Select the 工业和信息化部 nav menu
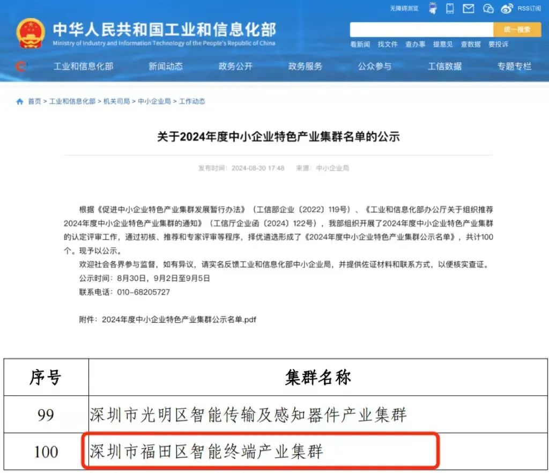549x473 pixels. point(83,66)
